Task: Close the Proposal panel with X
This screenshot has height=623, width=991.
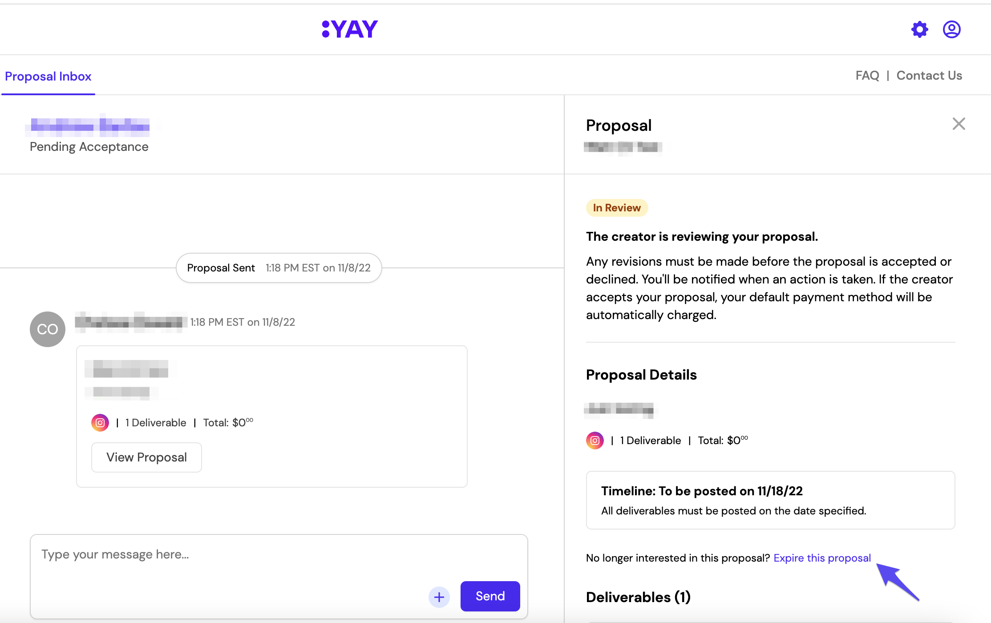Action: click(x=959, y=124)
